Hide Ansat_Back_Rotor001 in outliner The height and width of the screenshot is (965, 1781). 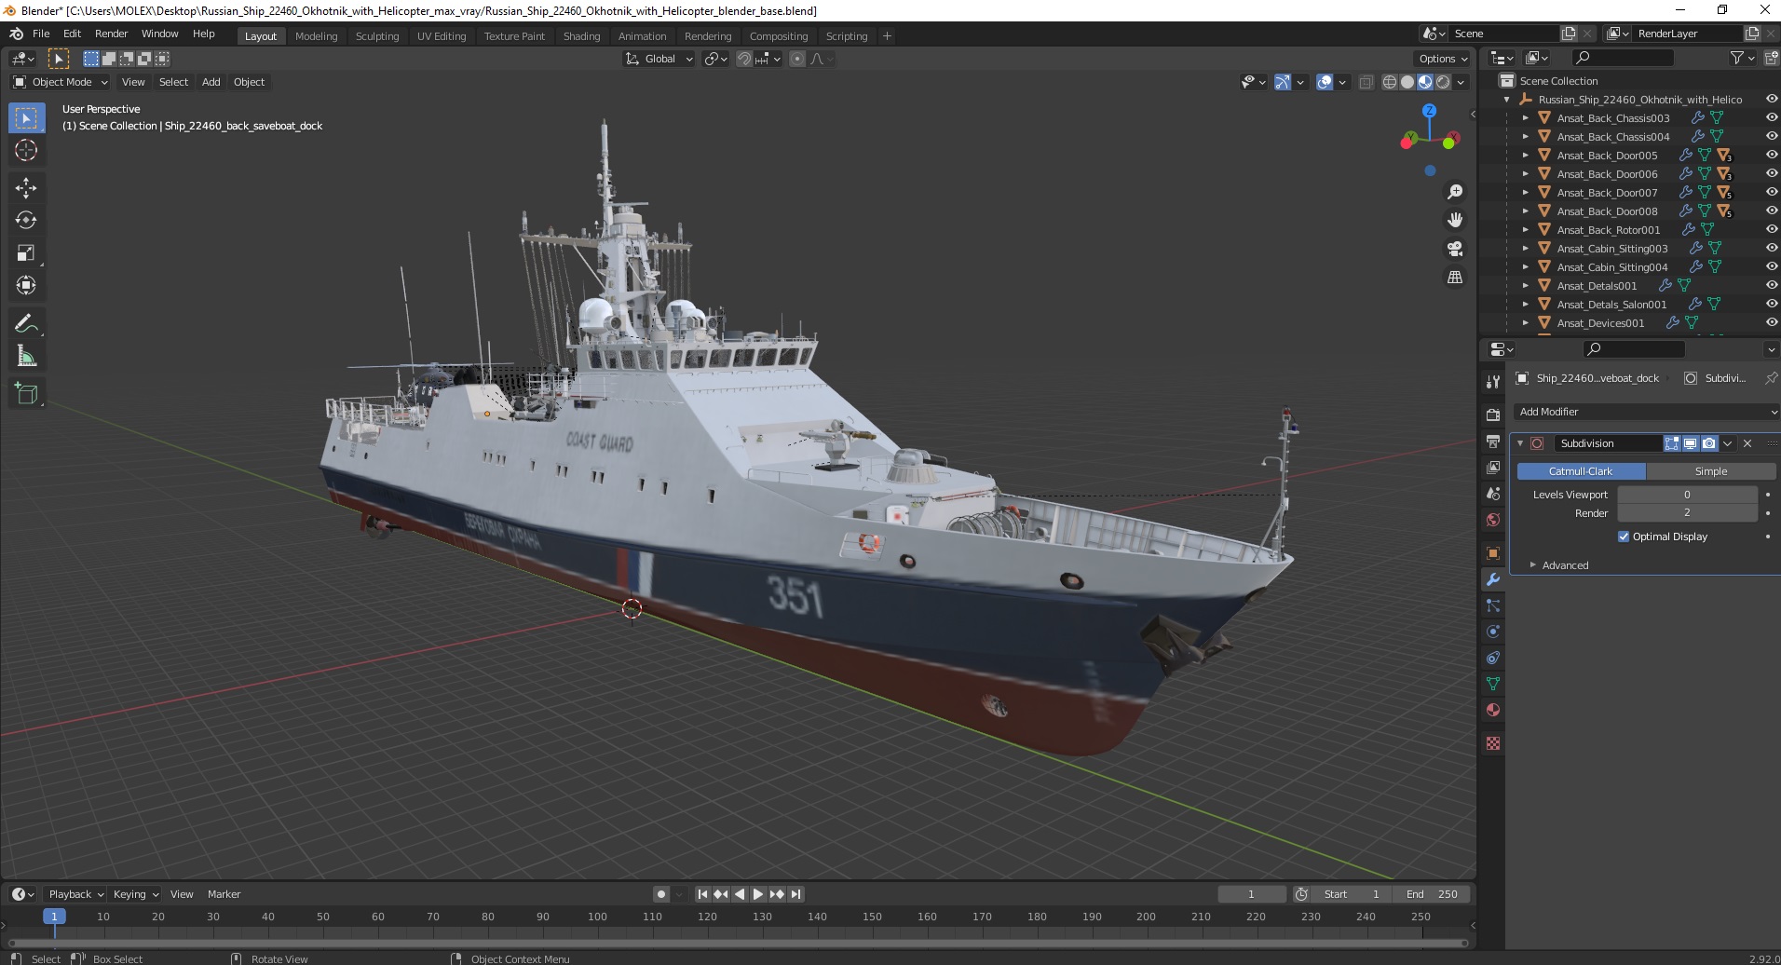[x=1771, y=230]
